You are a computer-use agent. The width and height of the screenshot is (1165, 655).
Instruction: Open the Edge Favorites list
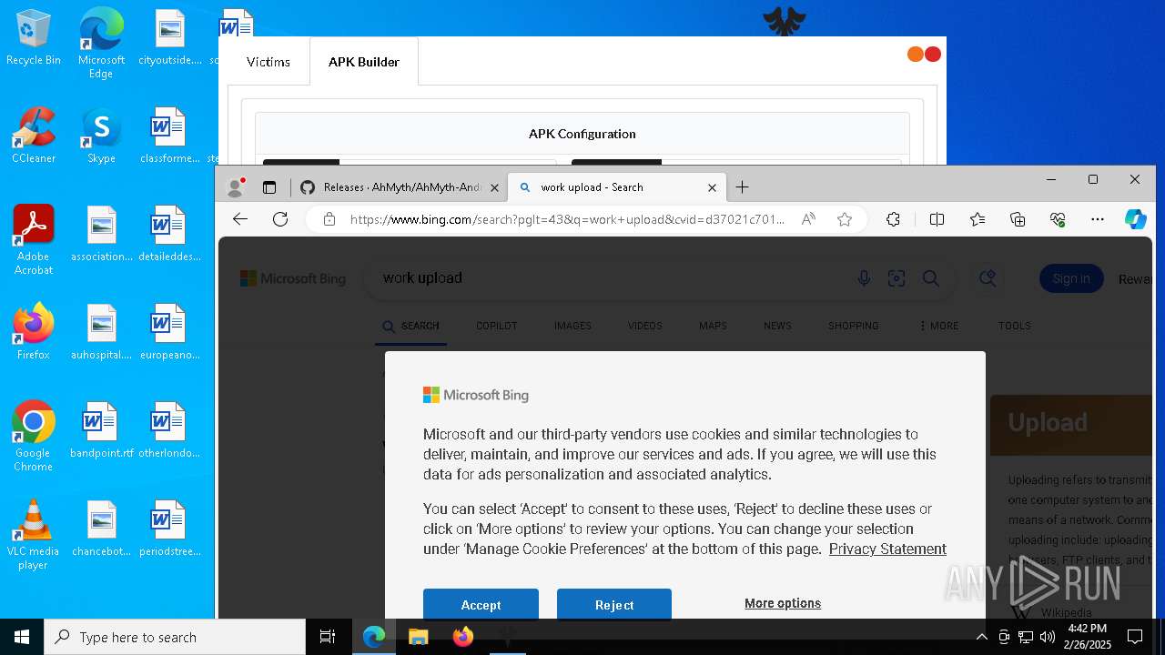tap(978, 219)
